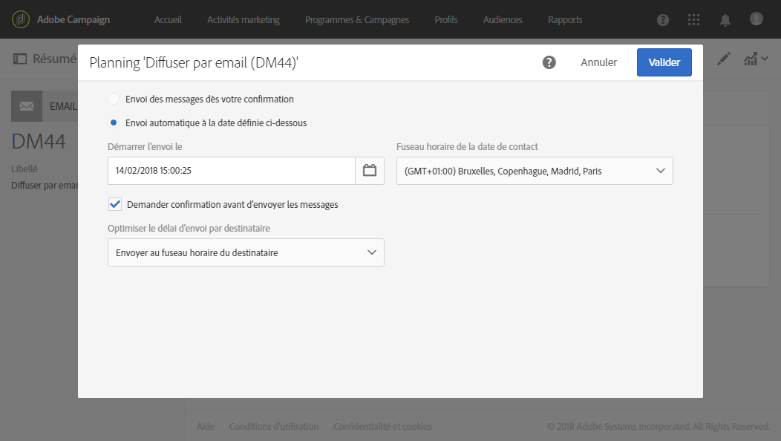Open the Activités marketing menu
The height and width of the screenshot is (441, 781).
click(243, 19)
